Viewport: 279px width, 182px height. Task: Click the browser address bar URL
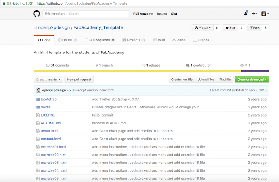pos(82,3)
